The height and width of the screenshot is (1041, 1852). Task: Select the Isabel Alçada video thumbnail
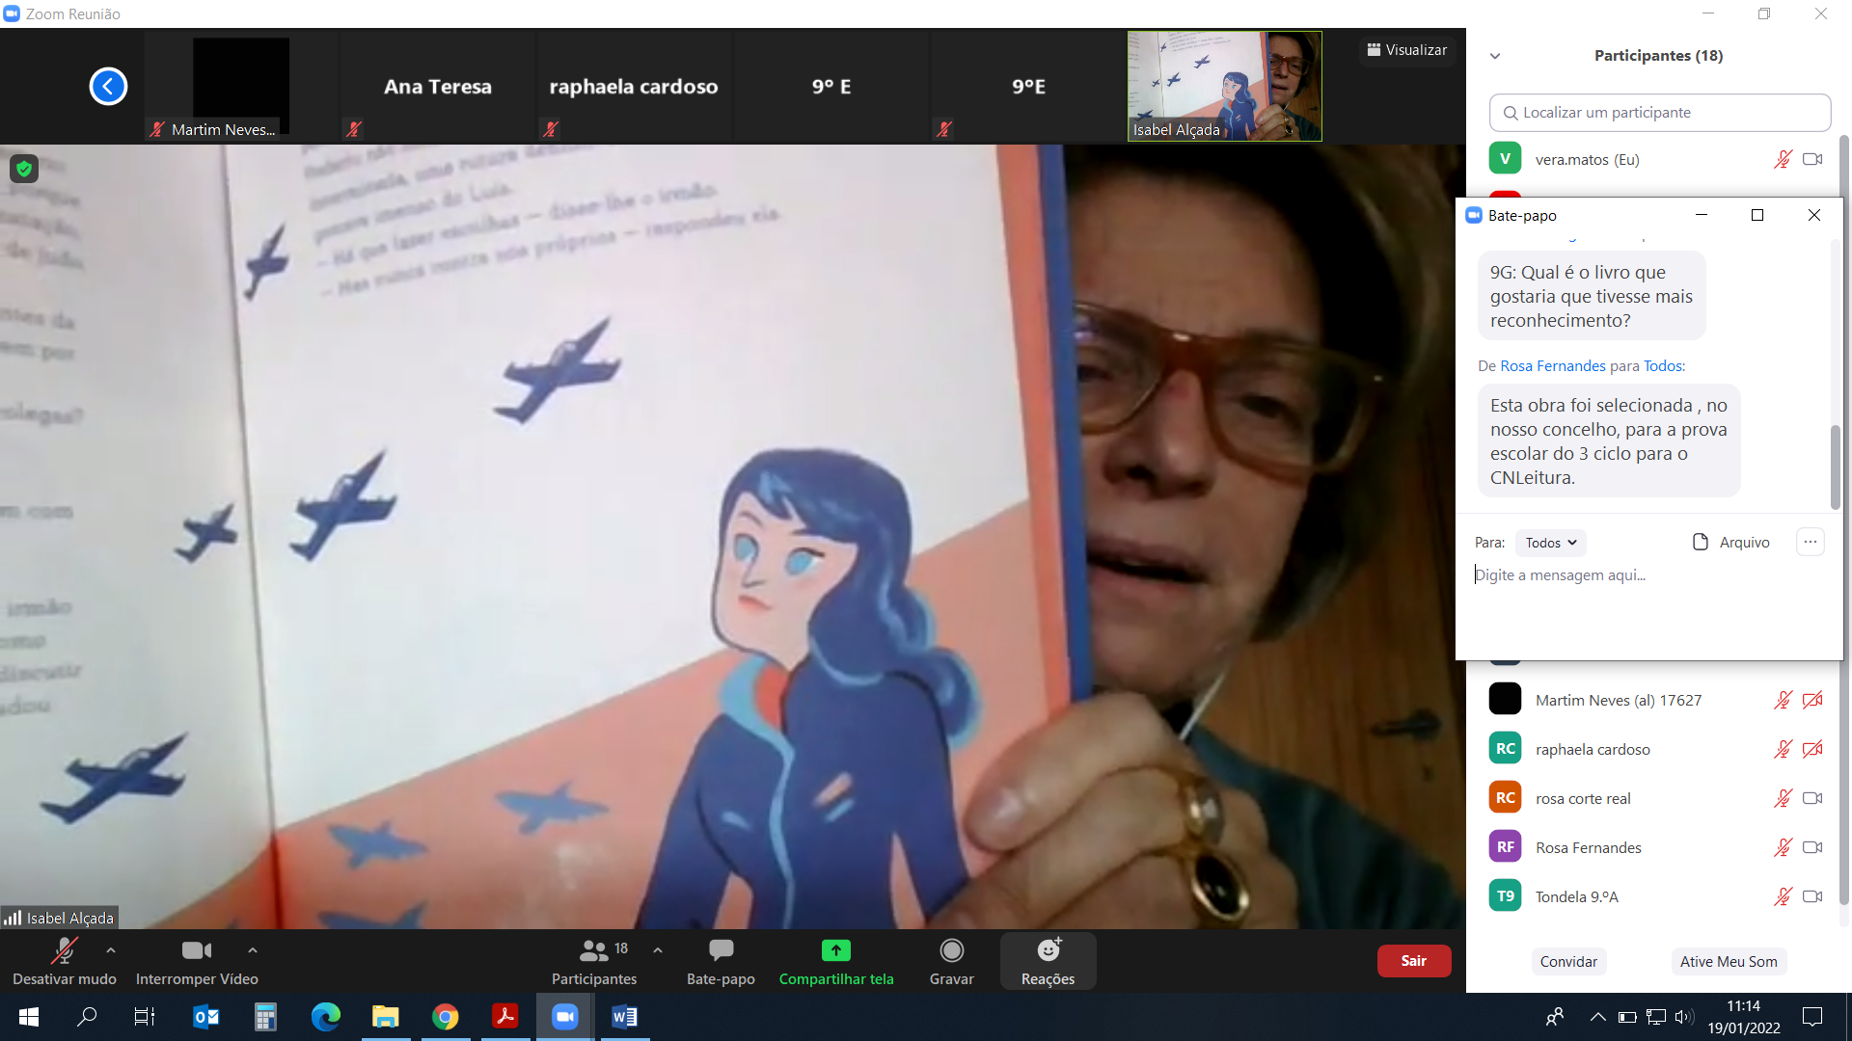1224,87
